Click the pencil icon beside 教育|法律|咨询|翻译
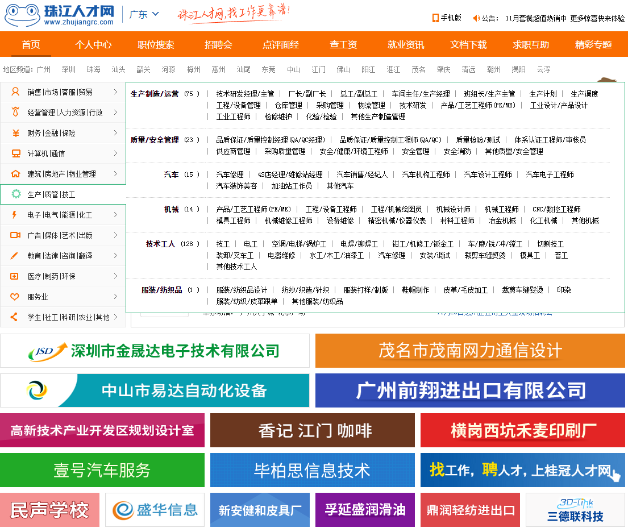Image resolution: width=628 pixels, height=528 pixels. click(x=14, y=256)
